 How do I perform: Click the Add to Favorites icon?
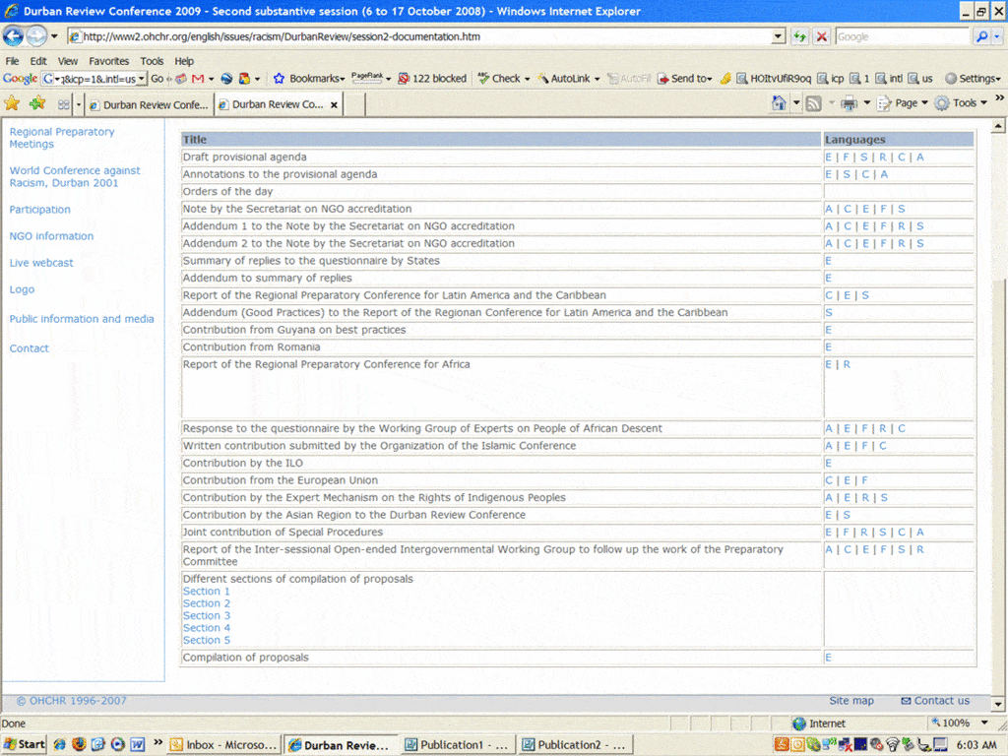(37, 103)
